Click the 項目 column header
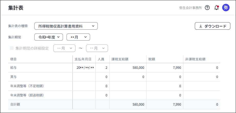This screenshot has height=113, width=236. coord(13,59)
